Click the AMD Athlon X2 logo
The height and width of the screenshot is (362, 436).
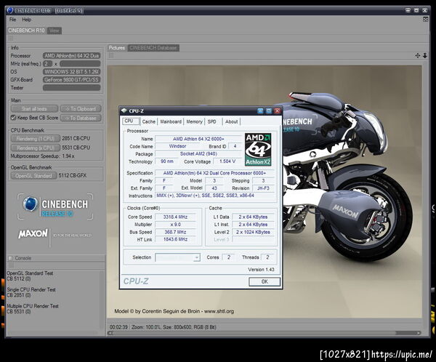(258, 150)
